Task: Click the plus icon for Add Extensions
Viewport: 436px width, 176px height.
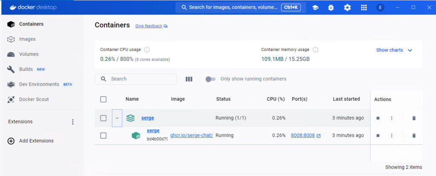Action: [x=11, y=141]
